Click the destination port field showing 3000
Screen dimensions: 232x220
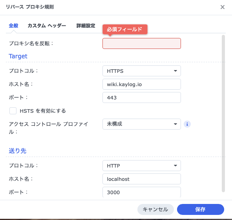[142, 192]
